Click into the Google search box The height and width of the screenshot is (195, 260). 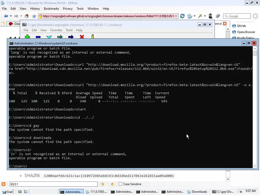pyautogui.click(x=237, y=16)
